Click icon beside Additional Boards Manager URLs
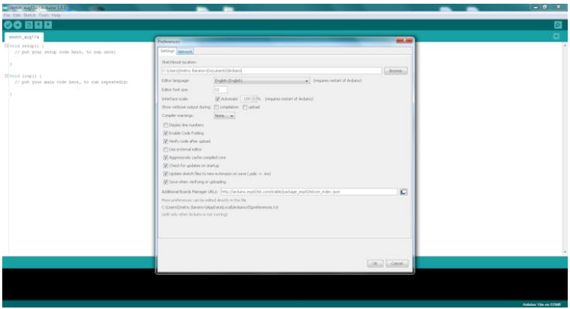This screenshot has height=309, width=570. tap(403, 191)
